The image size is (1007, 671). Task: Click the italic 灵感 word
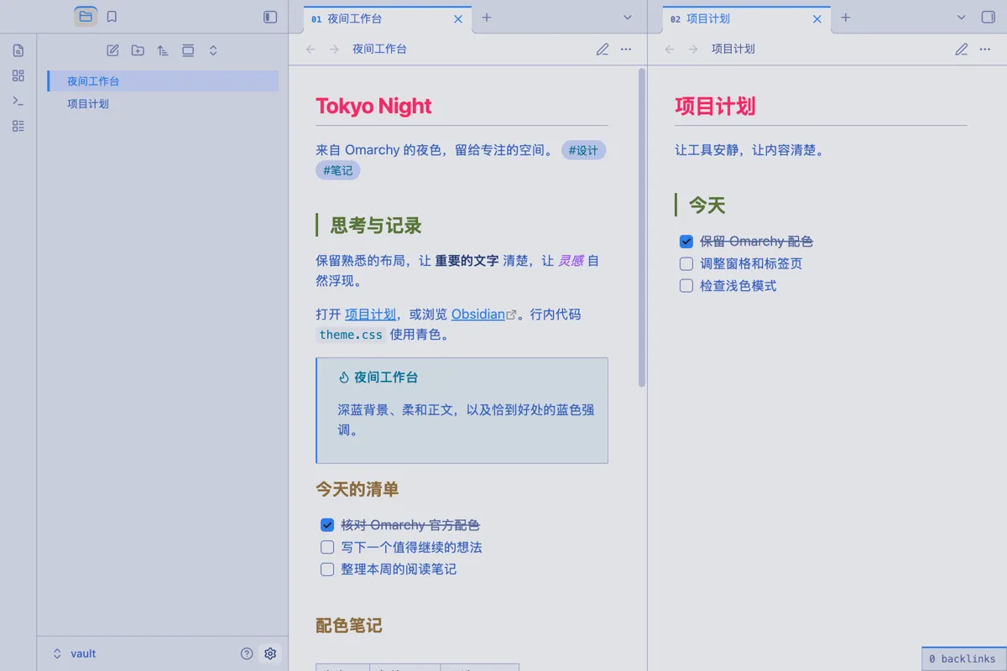pyautogui.click(x=571, y=261)
